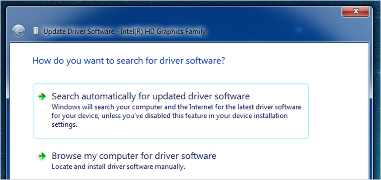This screenshot has height=180, width=381.
Task: Click the description Windows will search your computer
Action: 176,116
